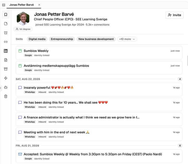The height and width of the screenshot is (164, 188).
Task: Click Google tag on Avstämning card
Action: coord(28,70)
